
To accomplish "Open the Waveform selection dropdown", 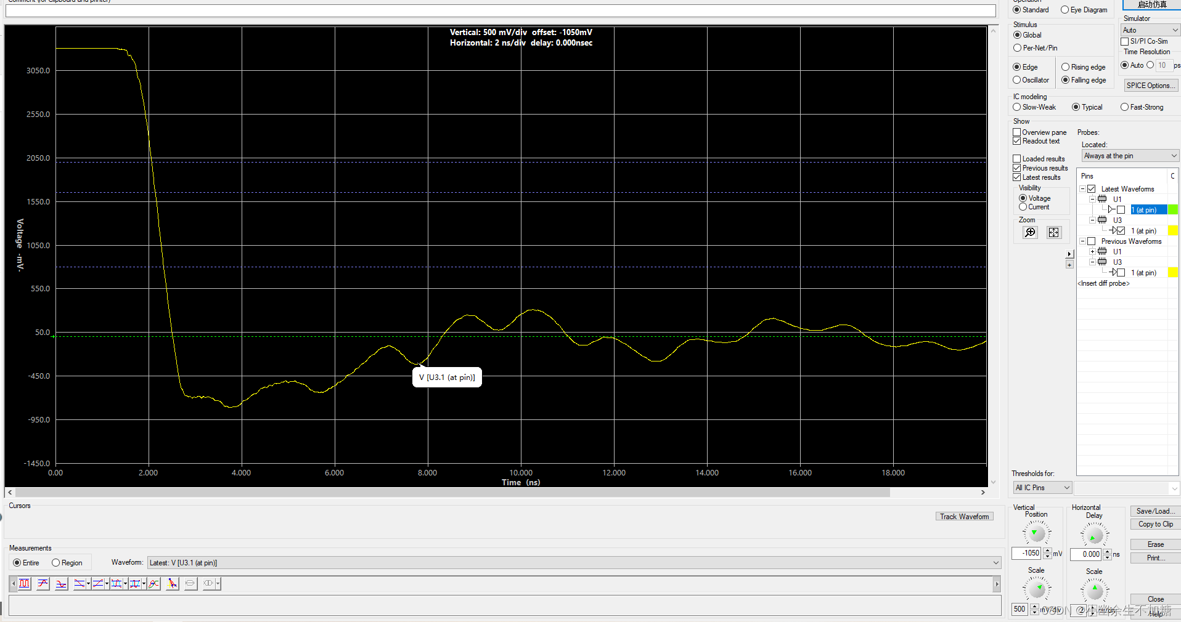I will pyautogui.click(x=574, y=563).
